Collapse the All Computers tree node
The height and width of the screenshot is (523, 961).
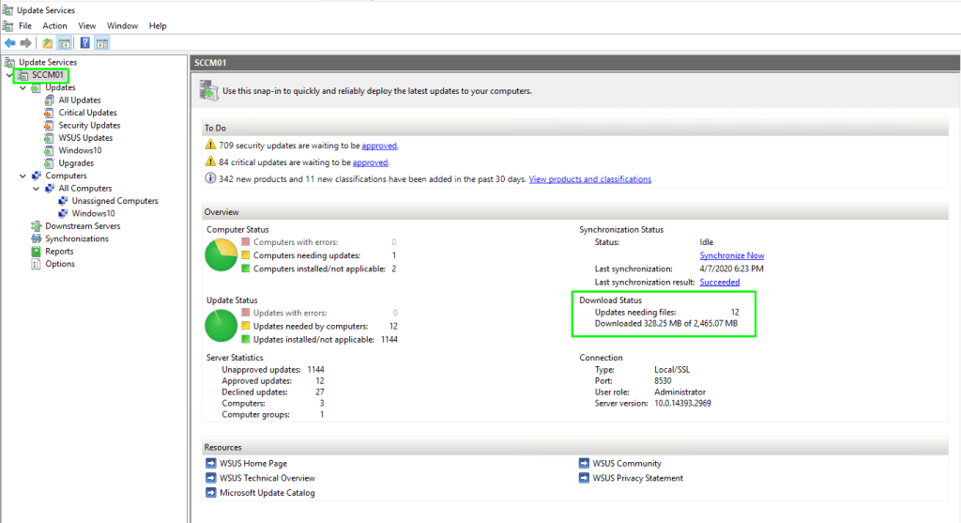pyautogui.click(x=37, y=189)
